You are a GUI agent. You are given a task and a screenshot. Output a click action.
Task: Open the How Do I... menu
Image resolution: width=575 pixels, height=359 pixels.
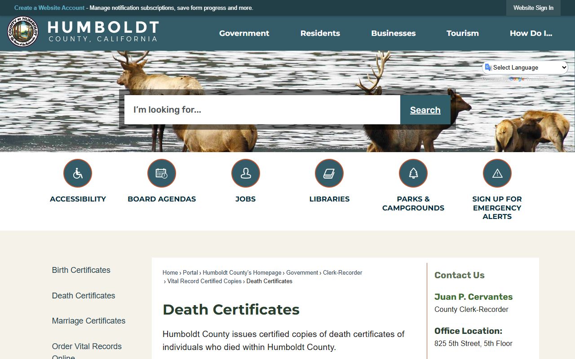[x=531, y=33]
